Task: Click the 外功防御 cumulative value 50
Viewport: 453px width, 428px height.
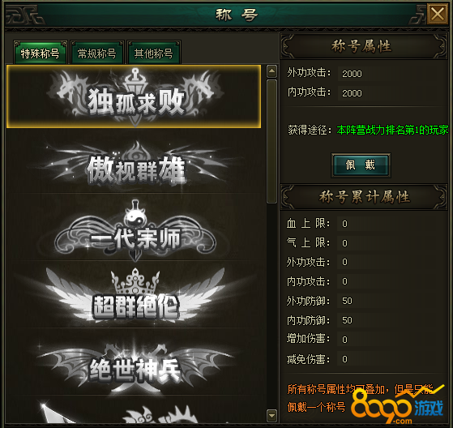Action: coord(391,301)
